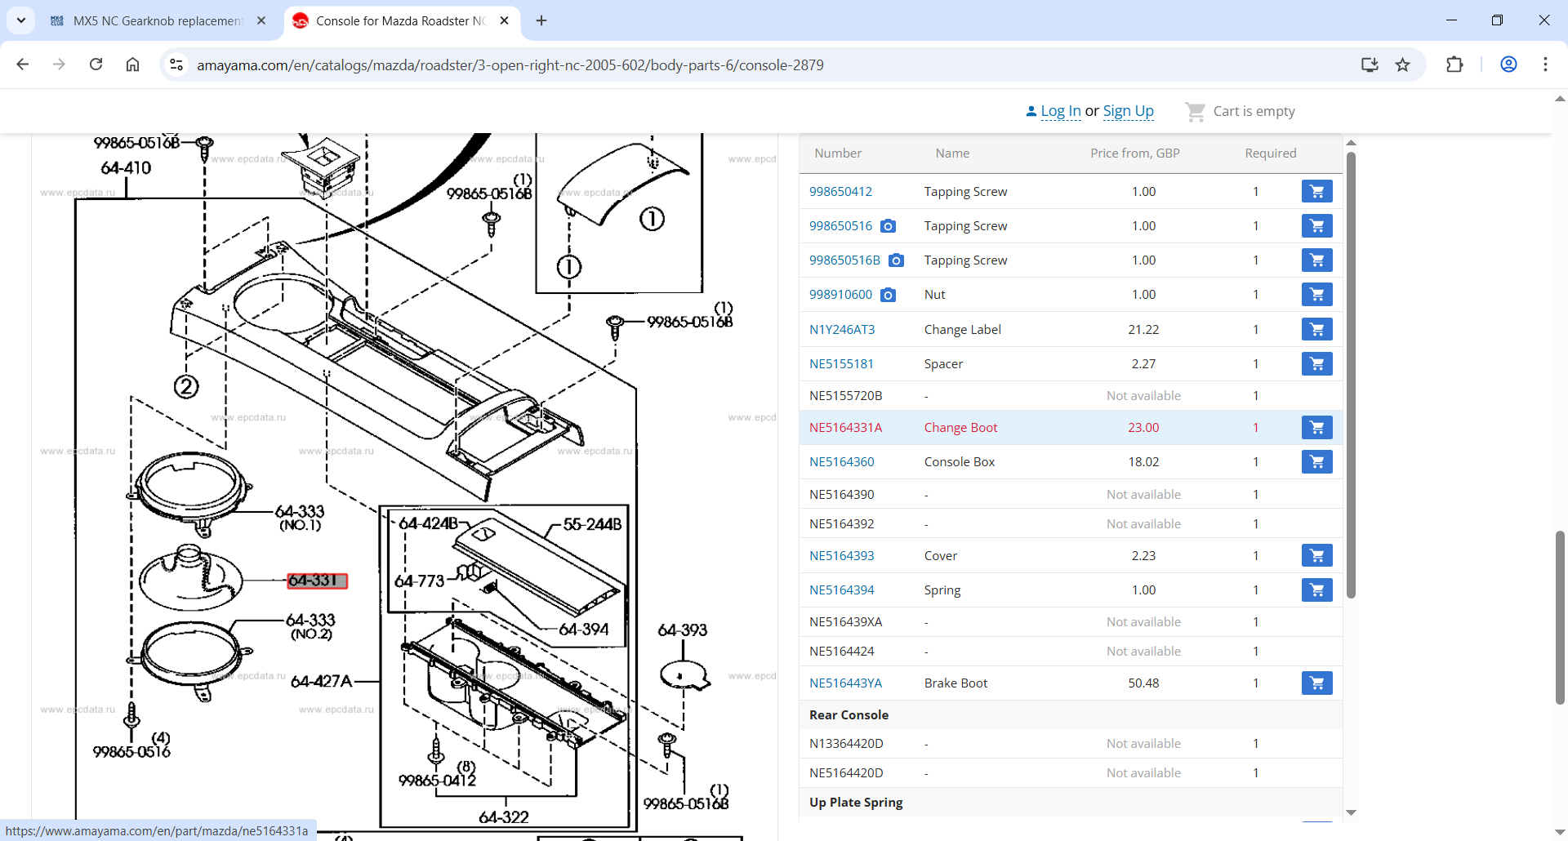Add Spring NE5164394 to cart
This screenshot has width=1568, height=841.
(x=1316, y=590)
